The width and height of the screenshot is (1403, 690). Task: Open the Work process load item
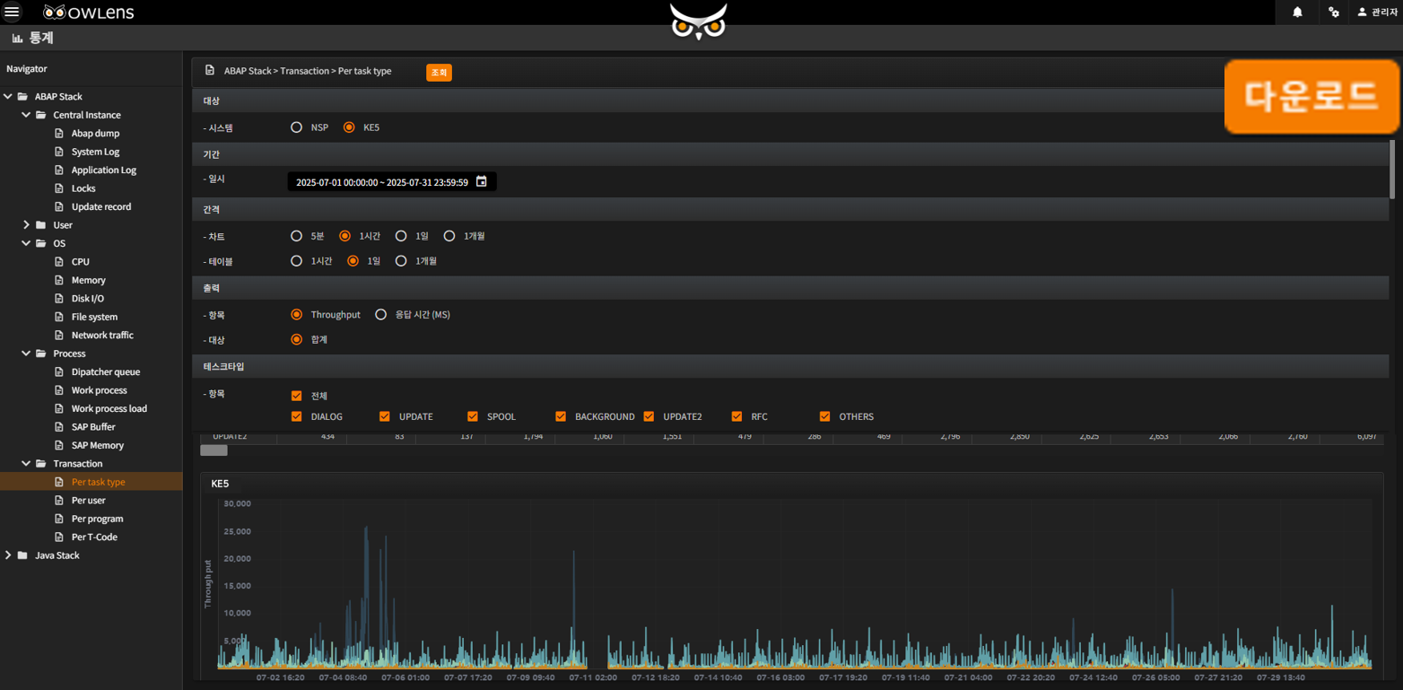click(x=109, y=409)
